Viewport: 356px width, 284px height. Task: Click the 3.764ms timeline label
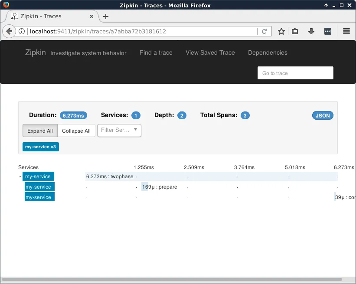point(244,167)
